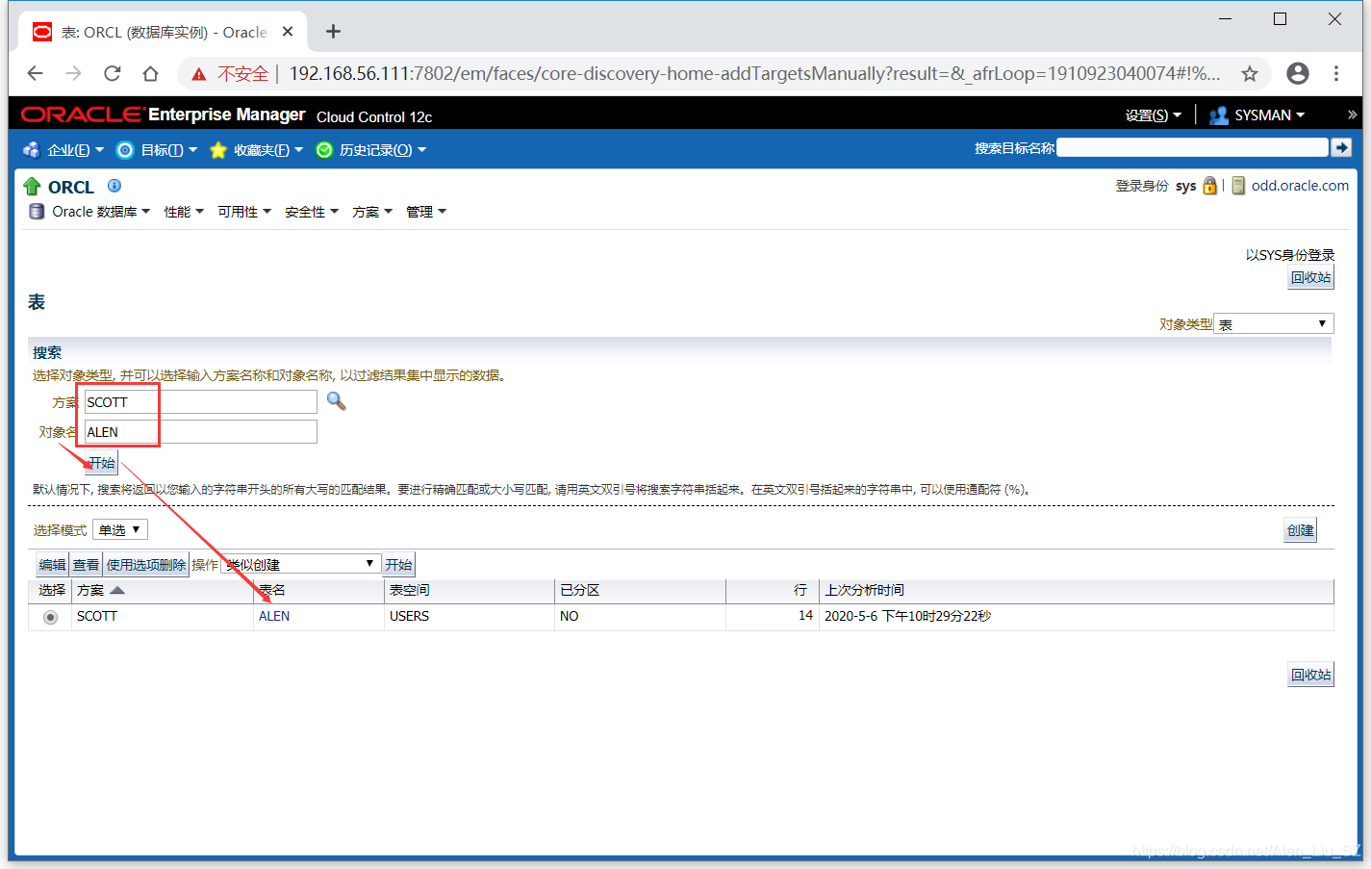This screenshot has height=869, width=1371.
Task: Click the browser forward arrow
Action: click(x=74, y=73)
